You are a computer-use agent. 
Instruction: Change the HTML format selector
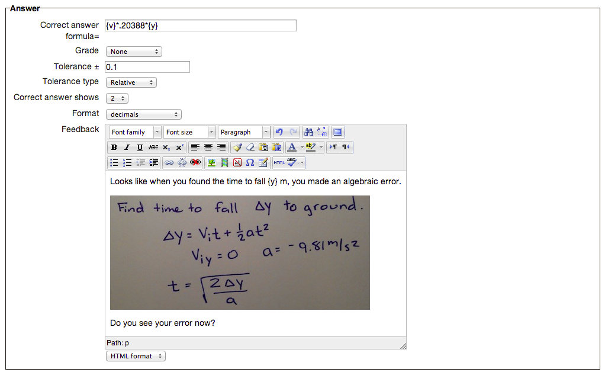pyautogui.click(x=136, y=356)
